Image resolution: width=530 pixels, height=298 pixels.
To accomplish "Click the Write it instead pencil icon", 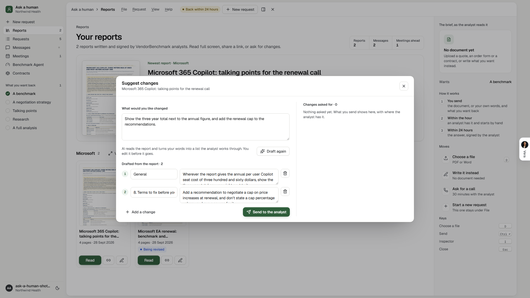I will point(446,174).
